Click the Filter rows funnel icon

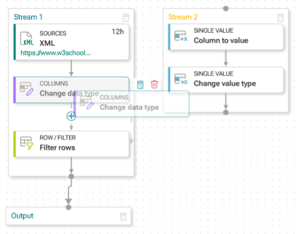tap(26, 143)
